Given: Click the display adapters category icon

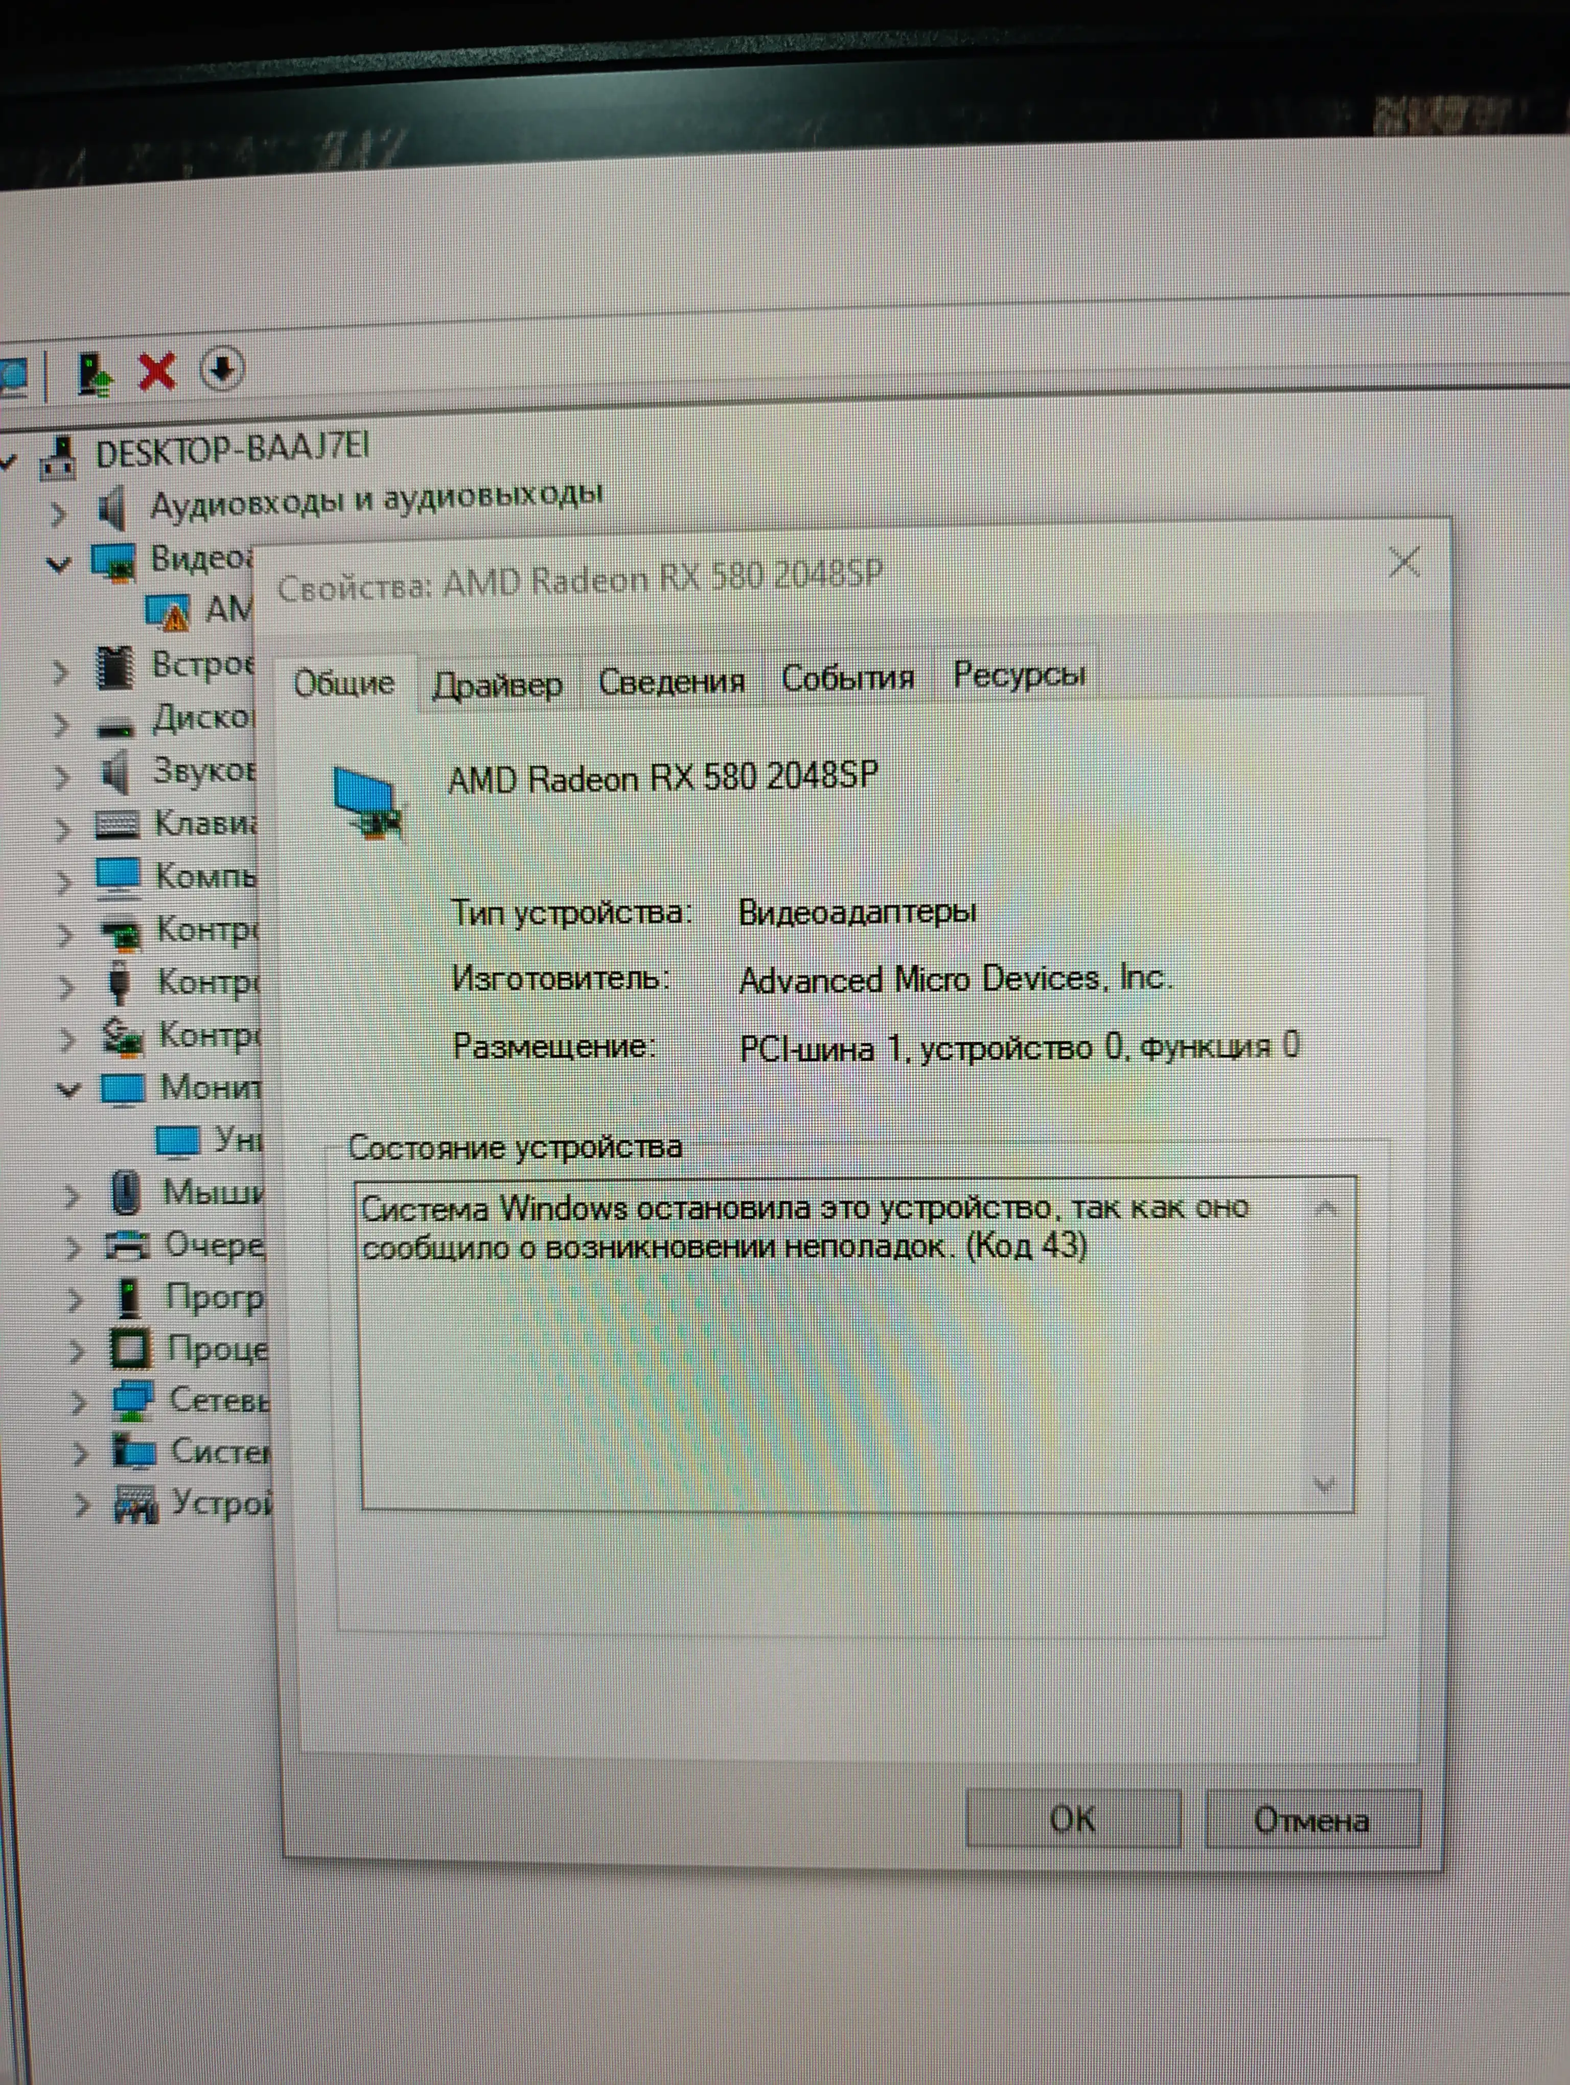Looking at the screenshot, I should pos(114,562).
